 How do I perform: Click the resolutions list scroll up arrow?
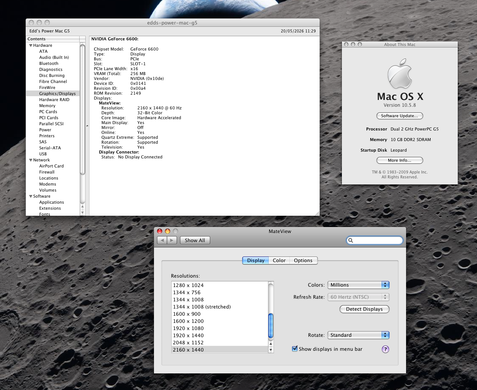pos(271,344)
